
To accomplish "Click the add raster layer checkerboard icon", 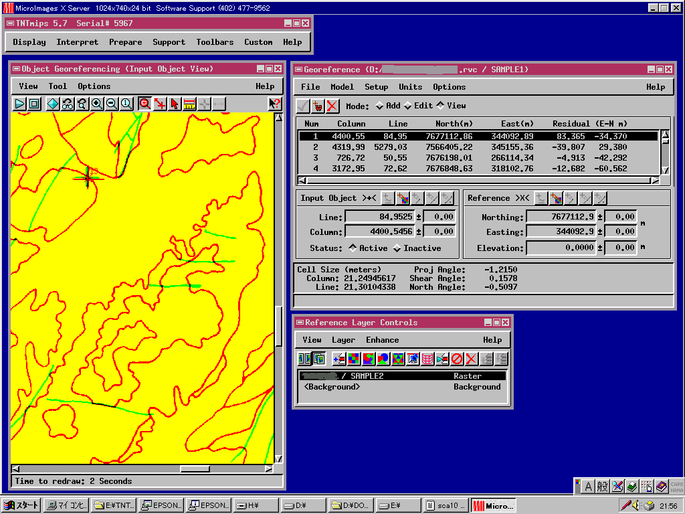I will point(354,359).
